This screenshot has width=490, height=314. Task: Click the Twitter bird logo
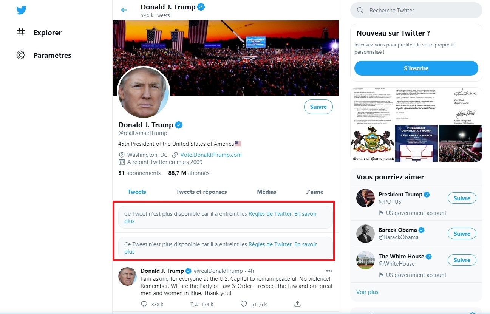click(x=22, y=10)
